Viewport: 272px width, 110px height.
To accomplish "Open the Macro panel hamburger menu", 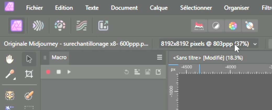I will click(160, 57).
